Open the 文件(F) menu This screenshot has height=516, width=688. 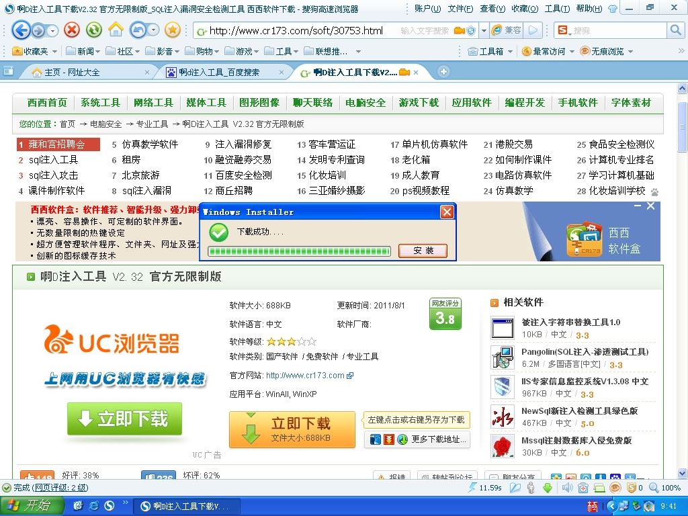[460, 8]
